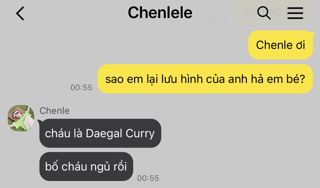Select the 'bố cháu ngủ rồi' bubble

point(86,166)
